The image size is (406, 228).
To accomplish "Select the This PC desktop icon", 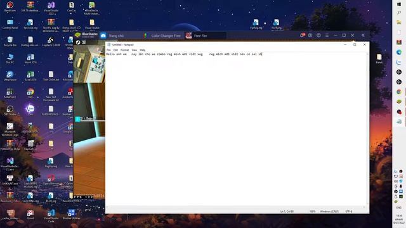I will click(10, 58).
